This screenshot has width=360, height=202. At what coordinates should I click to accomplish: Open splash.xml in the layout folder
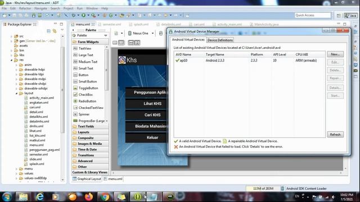click(37, 164)
